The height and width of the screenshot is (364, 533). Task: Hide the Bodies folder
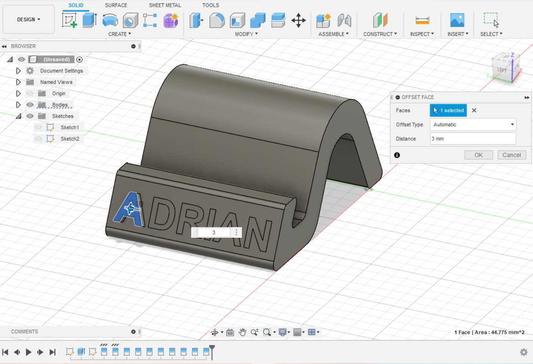30,105
